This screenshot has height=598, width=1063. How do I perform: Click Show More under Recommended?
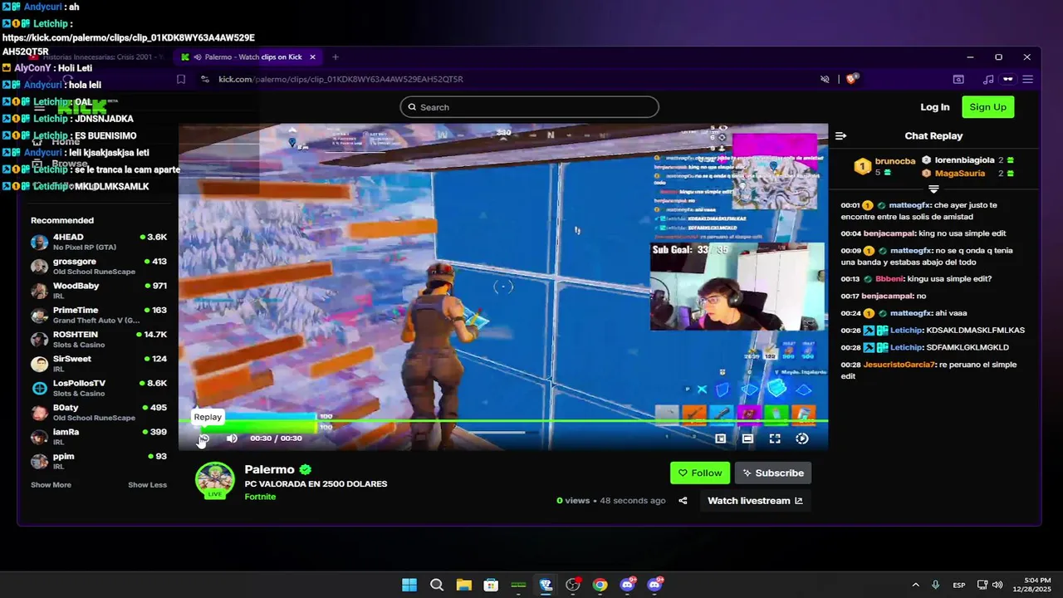point(51,485)
